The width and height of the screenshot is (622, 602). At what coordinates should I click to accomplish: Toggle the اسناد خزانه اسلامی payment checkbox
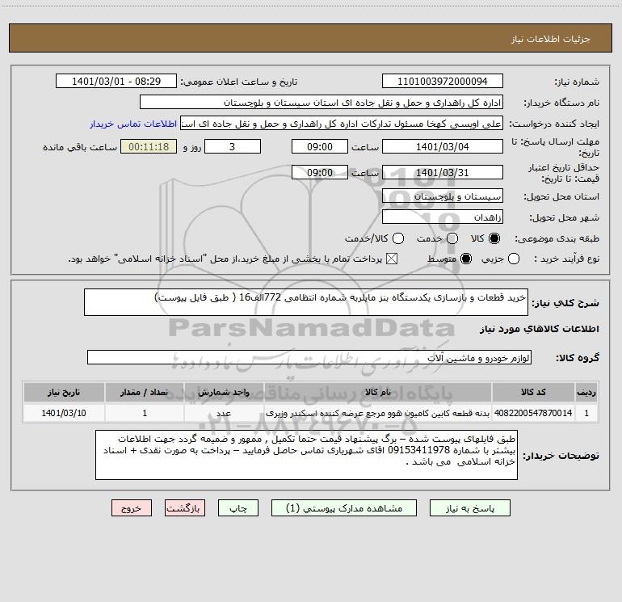[392, 259]
